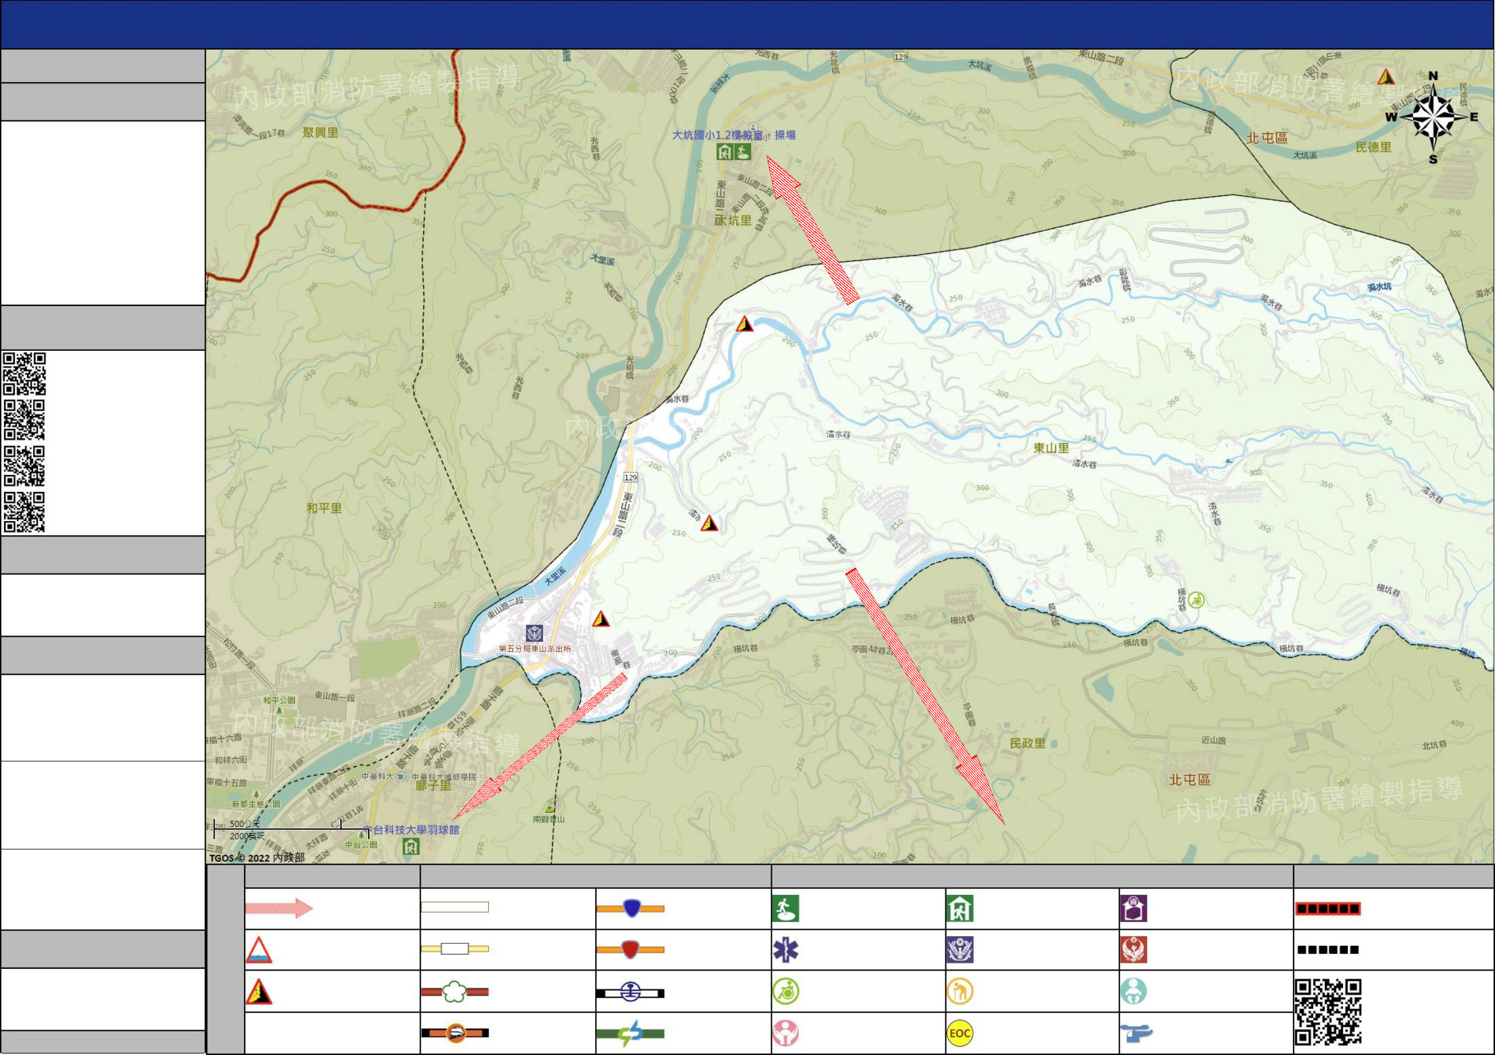
Task: Click the flower-shaped county road legend symbol
Action: [455, 992]
